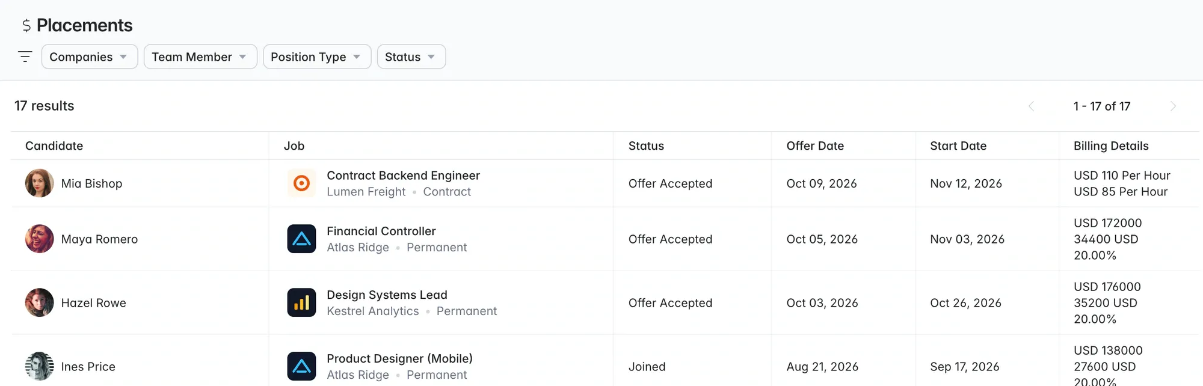Image resolution: width=1203 pixels, height=386 pixels.
Task: Click start date Sep 17, 2026
Action: pos(965,366)
